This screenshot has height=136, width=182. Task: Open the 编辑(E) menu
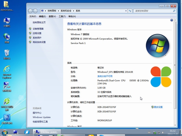[x=42, y=16]
